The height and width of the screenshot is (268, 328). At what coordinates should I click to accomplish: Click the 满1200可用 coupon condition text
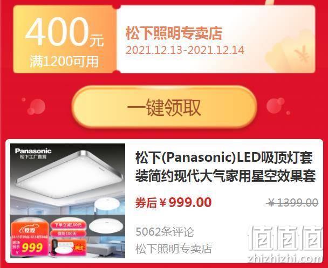pos(64,61)
